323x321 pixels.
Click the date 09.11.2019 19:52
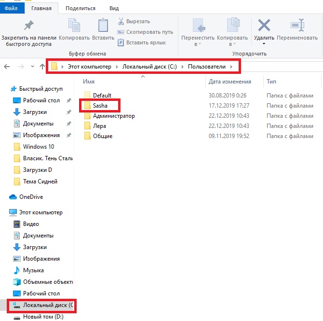click(229, 136)
